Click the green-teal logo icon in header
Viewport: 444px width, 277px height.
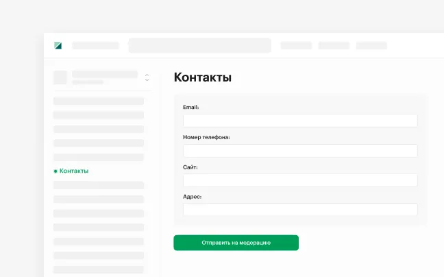pos(58,45)
